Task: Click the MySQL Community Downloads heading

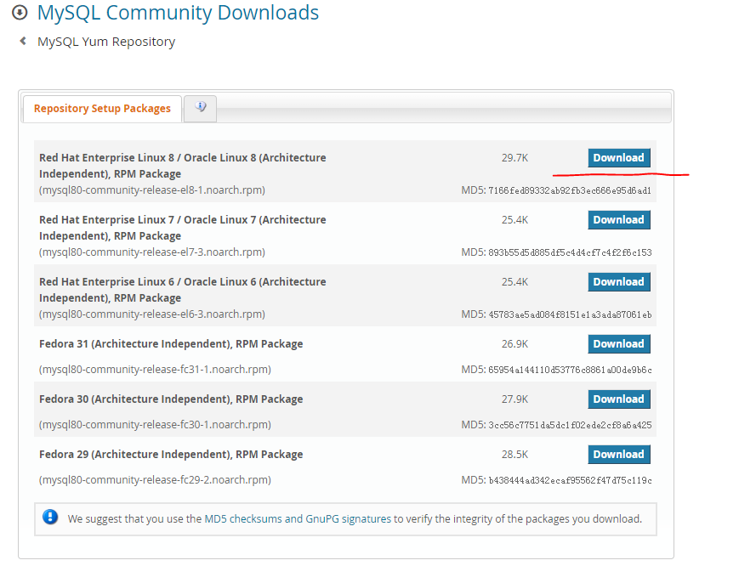Action: tap(178, 13)
